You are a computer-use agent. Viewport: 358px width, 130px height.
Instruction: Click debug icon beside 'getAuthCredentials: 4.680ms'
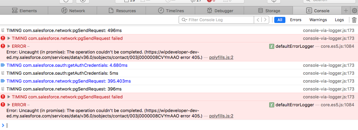pos(3,65)
